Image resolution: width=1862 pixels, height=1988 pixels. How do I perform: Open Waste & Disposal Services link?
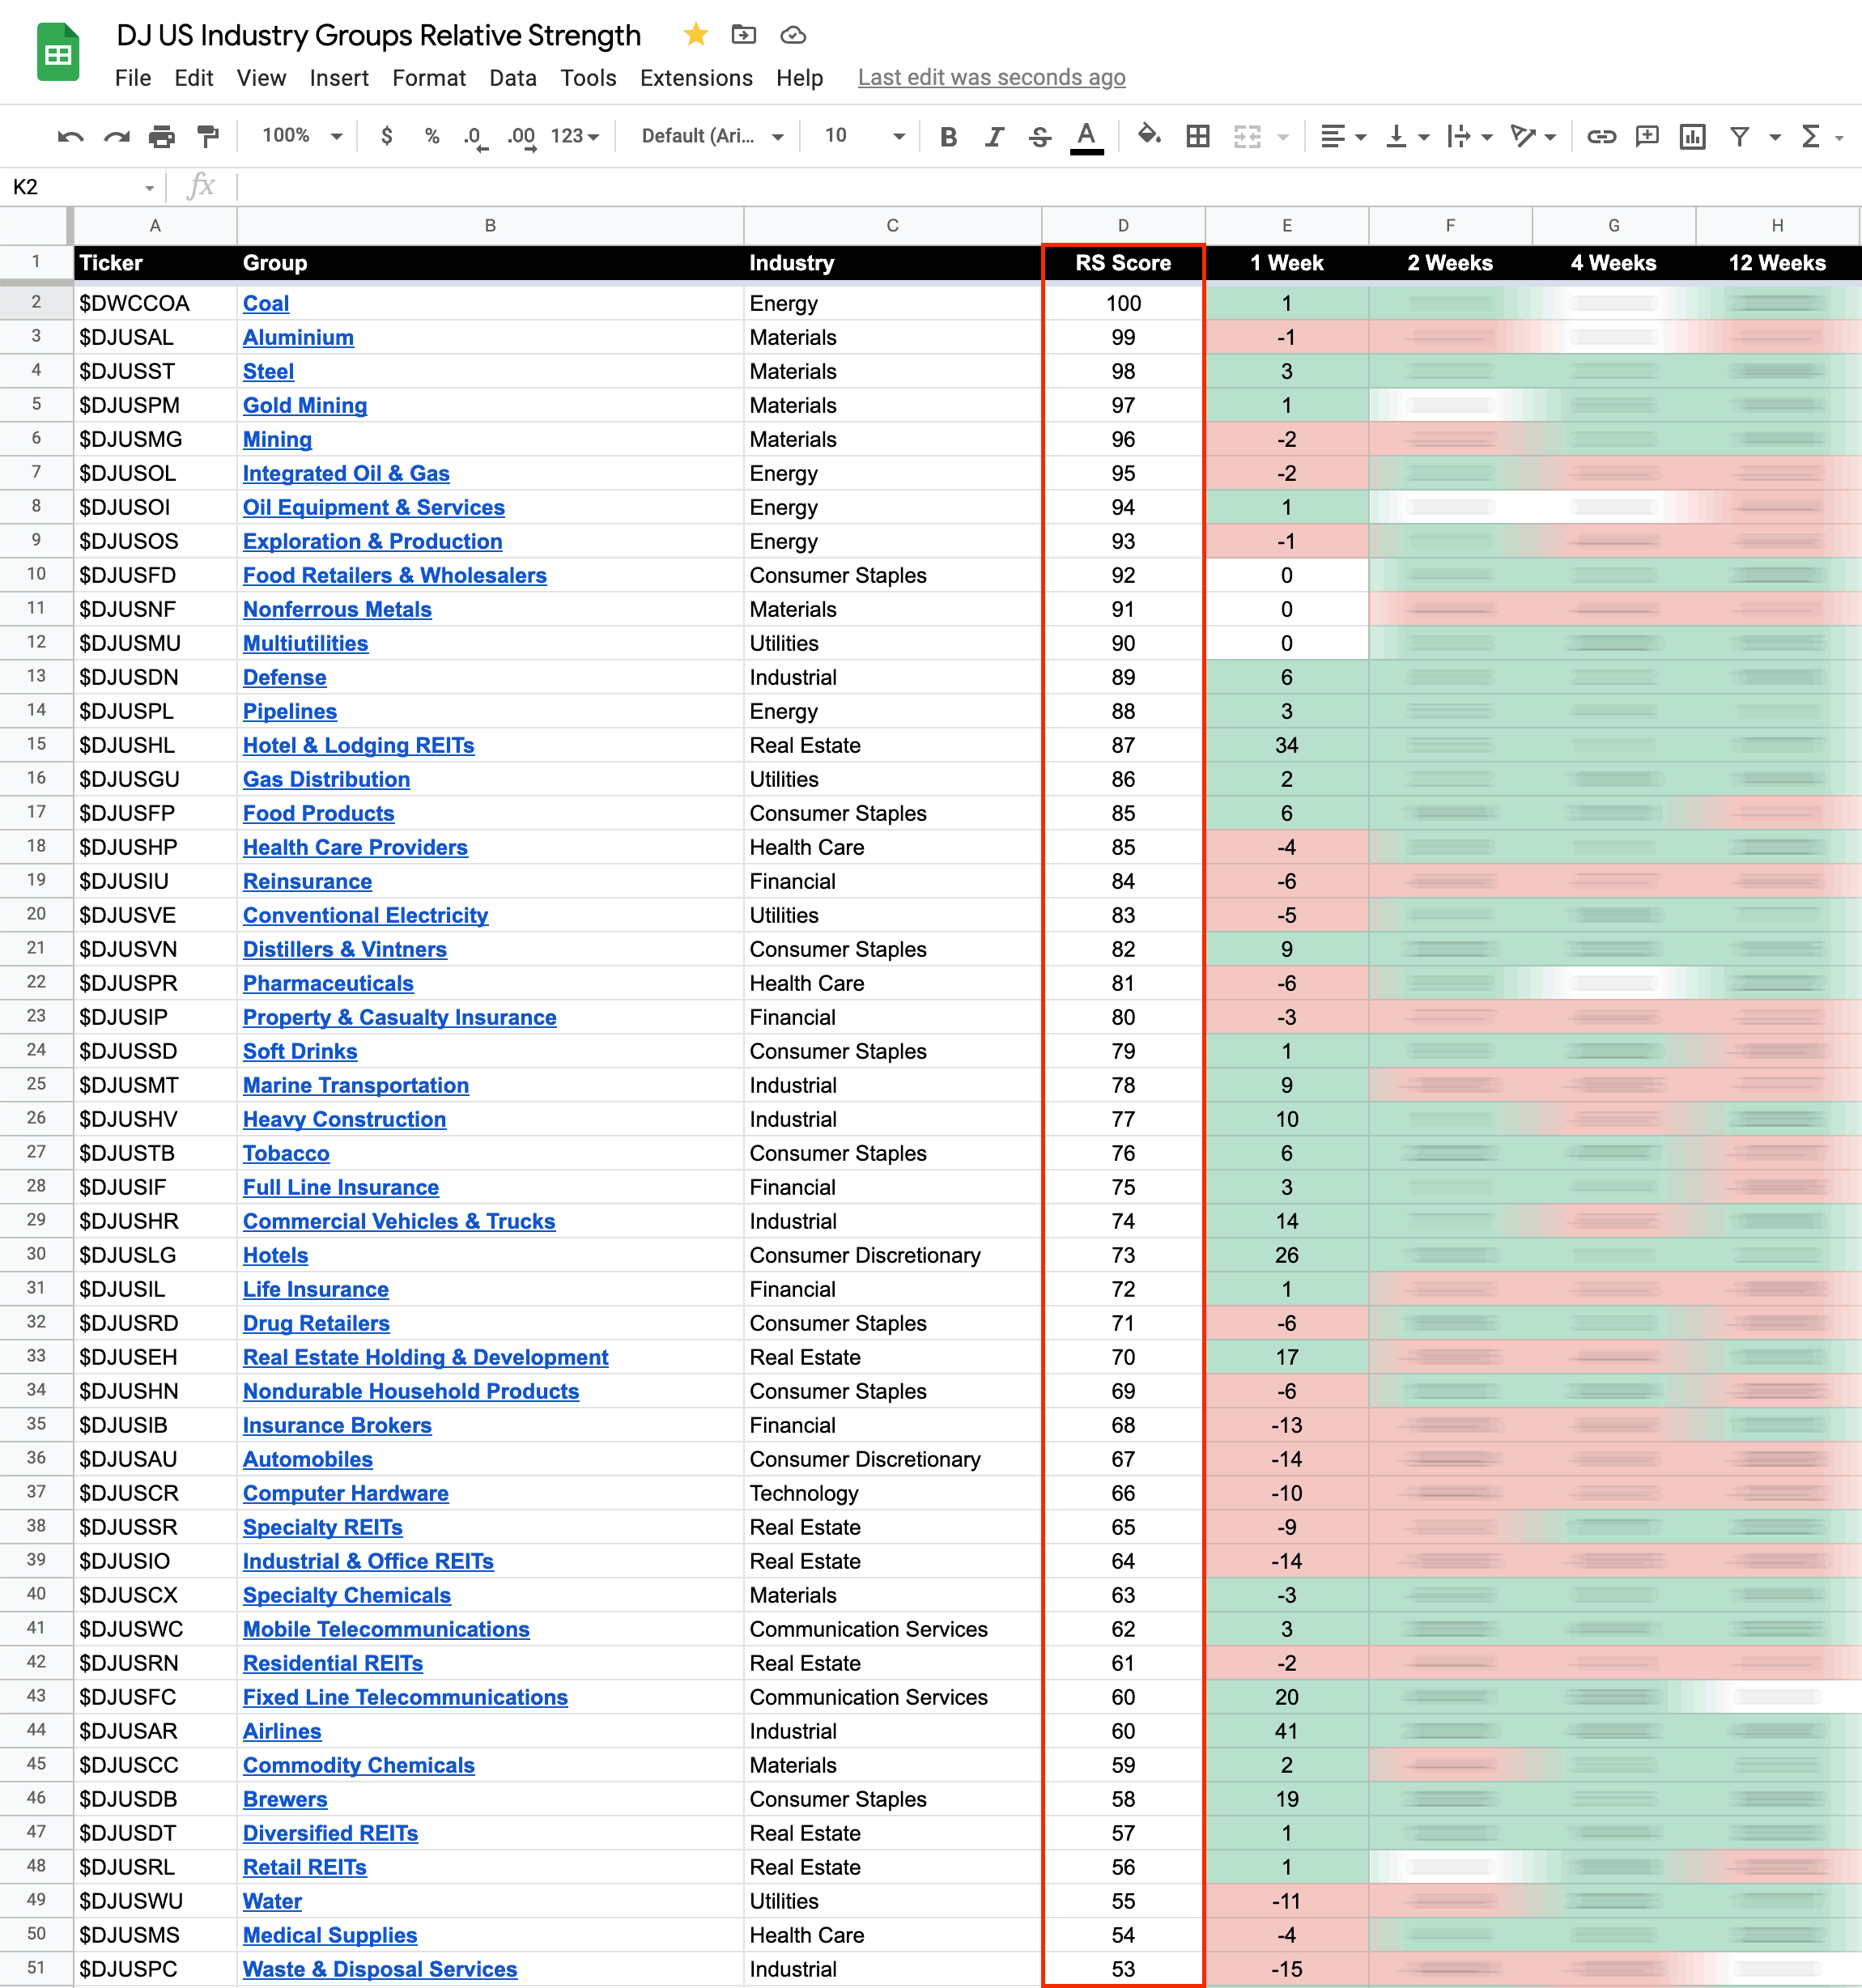click(x=380, y=1970)
